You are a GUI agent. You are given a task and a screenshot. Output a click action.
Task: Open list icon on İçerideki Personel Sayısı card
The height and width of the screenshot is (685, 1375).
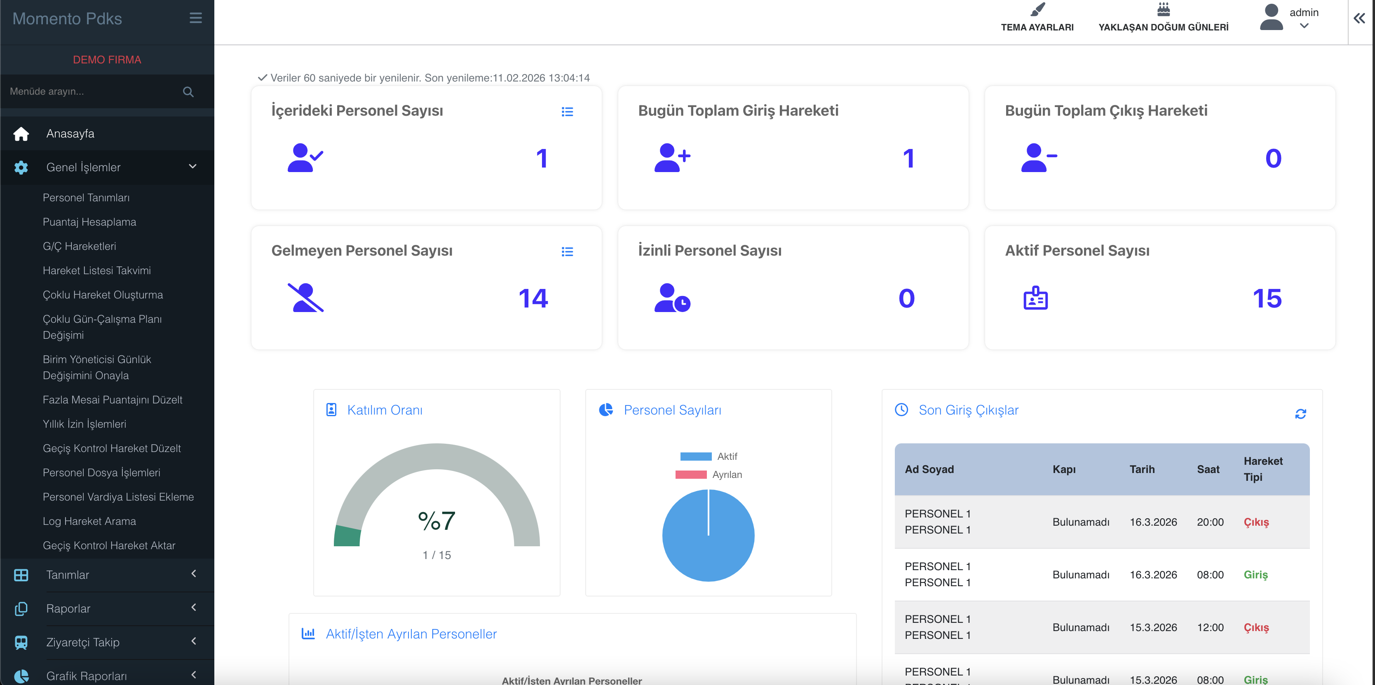pyautogui.click(x=567, y=112)
